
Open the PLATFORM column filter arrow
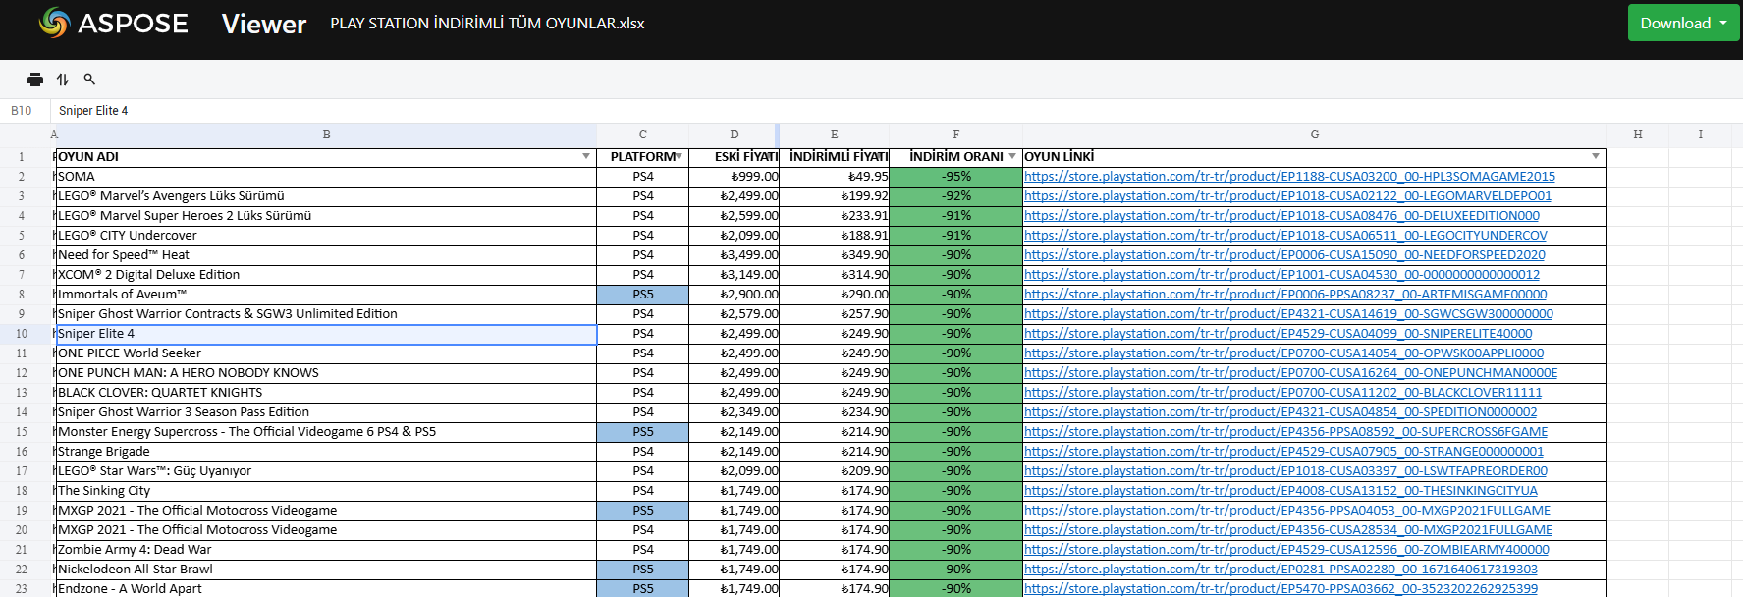(x=679, y=157)
